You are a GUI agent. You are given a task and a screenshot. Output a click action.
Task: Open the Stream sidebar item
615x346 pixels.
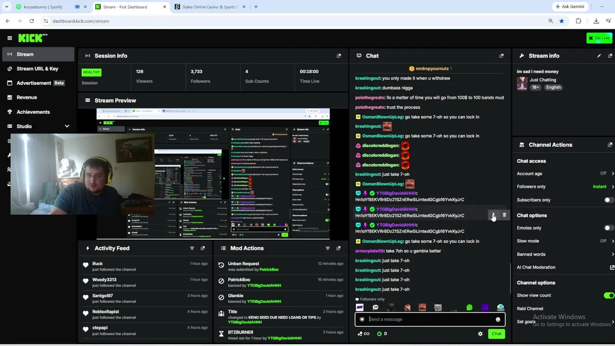(x=37, y=54)
